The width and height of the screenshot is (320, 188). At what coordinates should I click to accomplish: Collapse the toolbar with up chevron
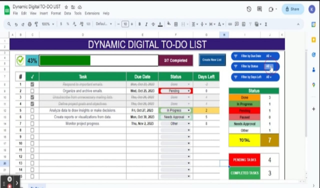coord(298,24)
